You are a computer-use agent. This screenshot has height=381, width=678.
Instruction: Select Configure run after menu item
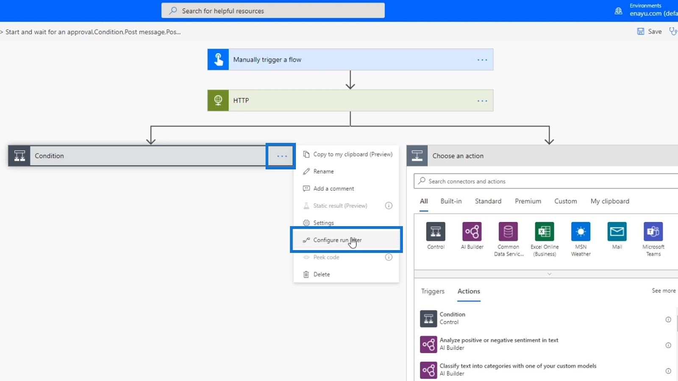point(346,240)
